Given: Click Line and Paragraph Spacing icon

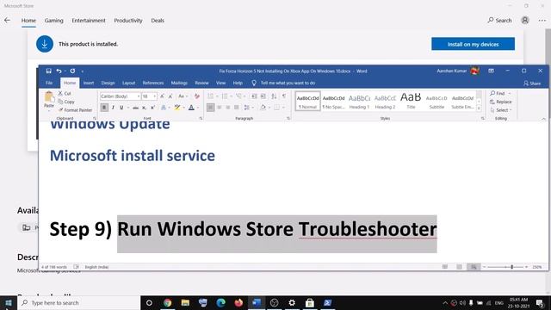Looking at the screenshot, I should pos(247,108).
